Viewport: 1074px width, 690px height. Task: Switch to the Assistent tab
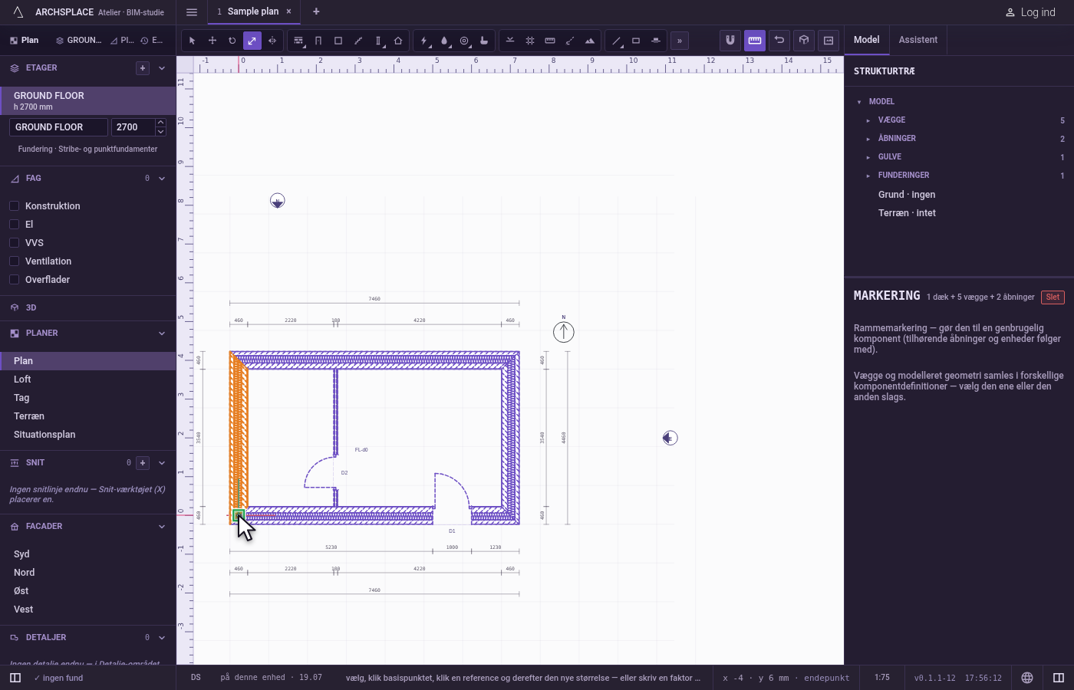pos(918,40)
